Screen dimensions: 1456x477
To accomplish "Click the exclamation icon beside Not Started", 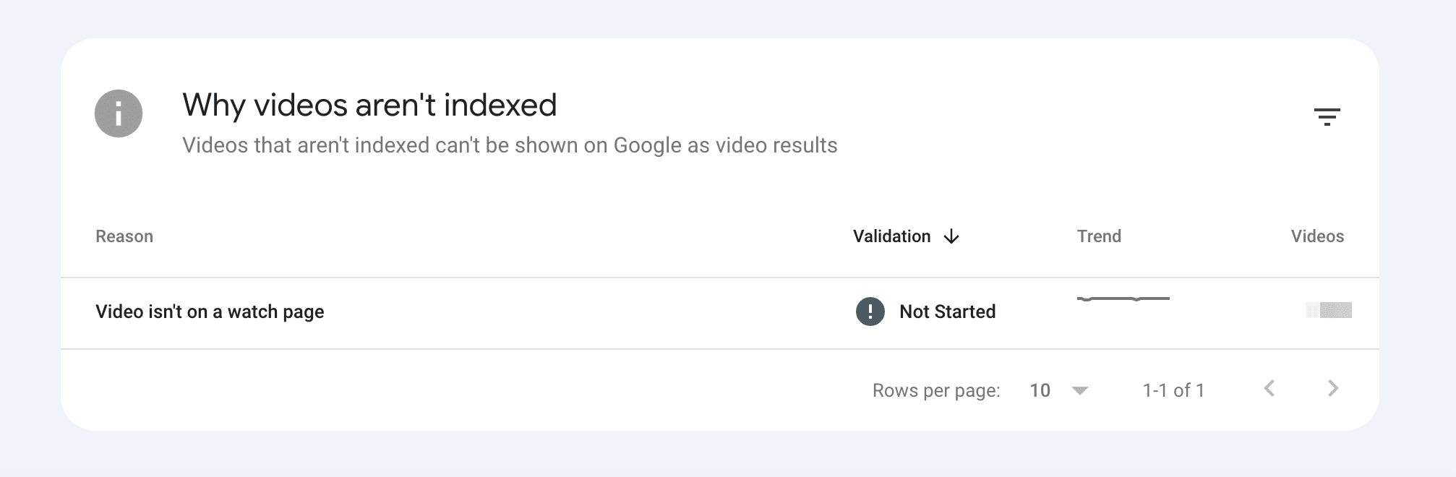I will pyautogui.click(x=870, y=311).
